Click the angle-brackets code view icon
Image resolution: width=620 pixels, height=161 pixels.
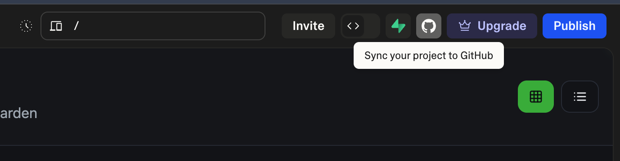353,26
